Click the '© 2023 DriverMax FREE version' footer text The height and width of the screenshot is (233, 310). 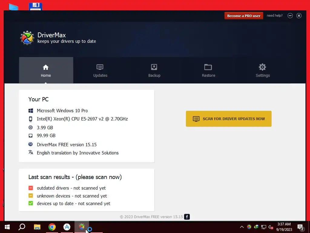[x=151, y=217]
